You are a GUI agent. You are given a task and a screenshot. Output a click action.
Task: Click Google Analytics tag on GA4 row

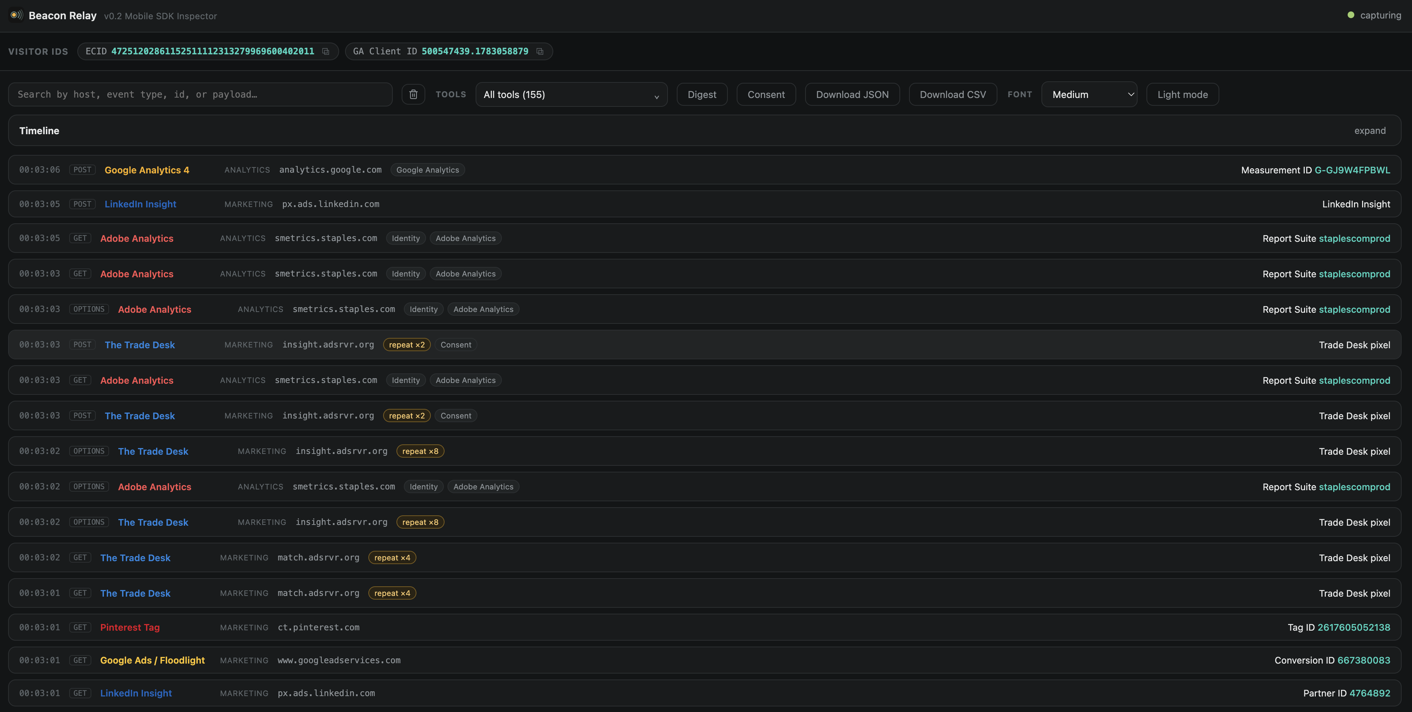(x=428, y=170)
